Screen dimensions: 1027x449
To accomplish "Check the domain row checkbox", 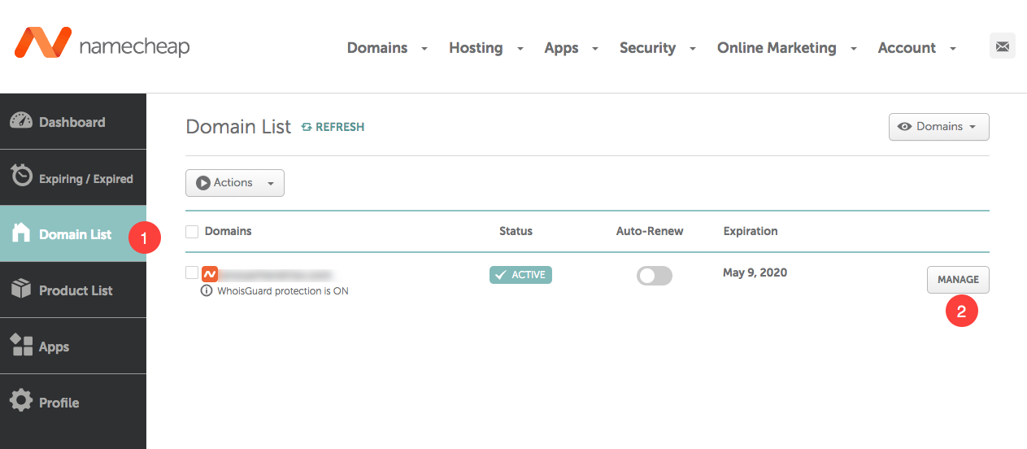I will coord(192,272).
